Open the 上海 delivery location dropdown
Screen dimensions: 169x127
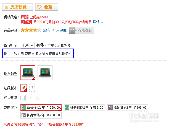(x=28, y=45)
